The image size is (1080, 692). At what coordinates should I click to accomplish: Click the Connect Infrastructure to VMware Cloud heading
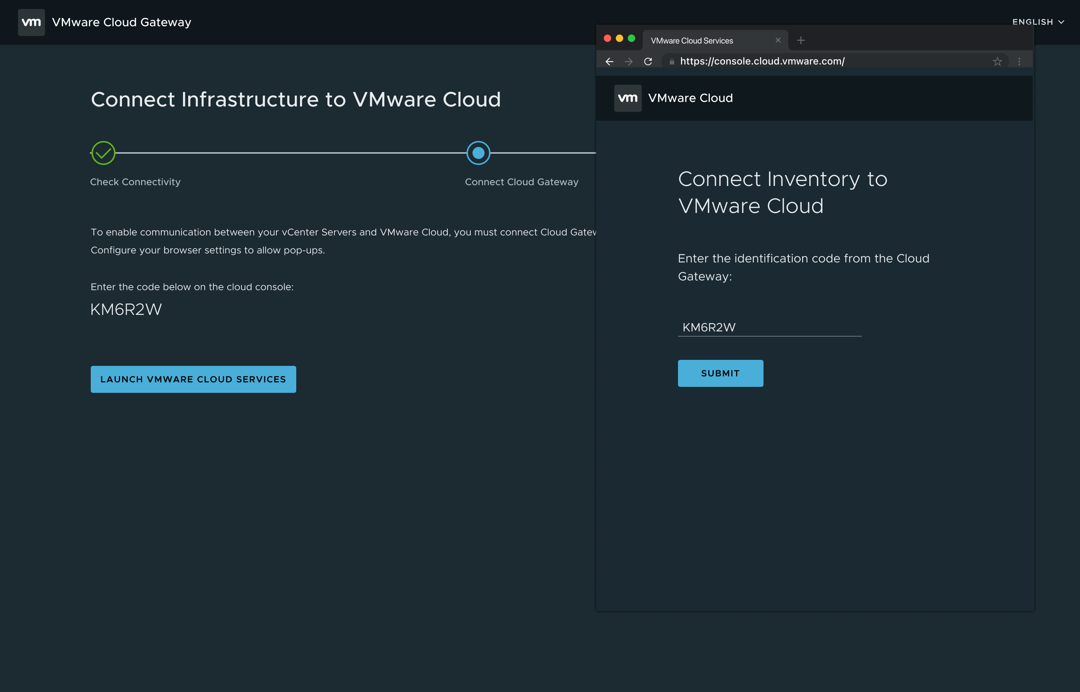pos(296,99)
